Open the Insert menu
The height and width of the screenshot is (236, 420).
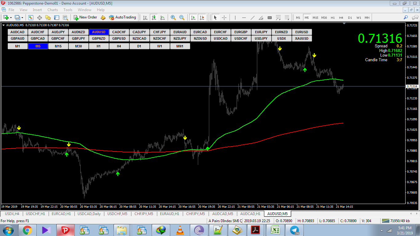point(37,10)
